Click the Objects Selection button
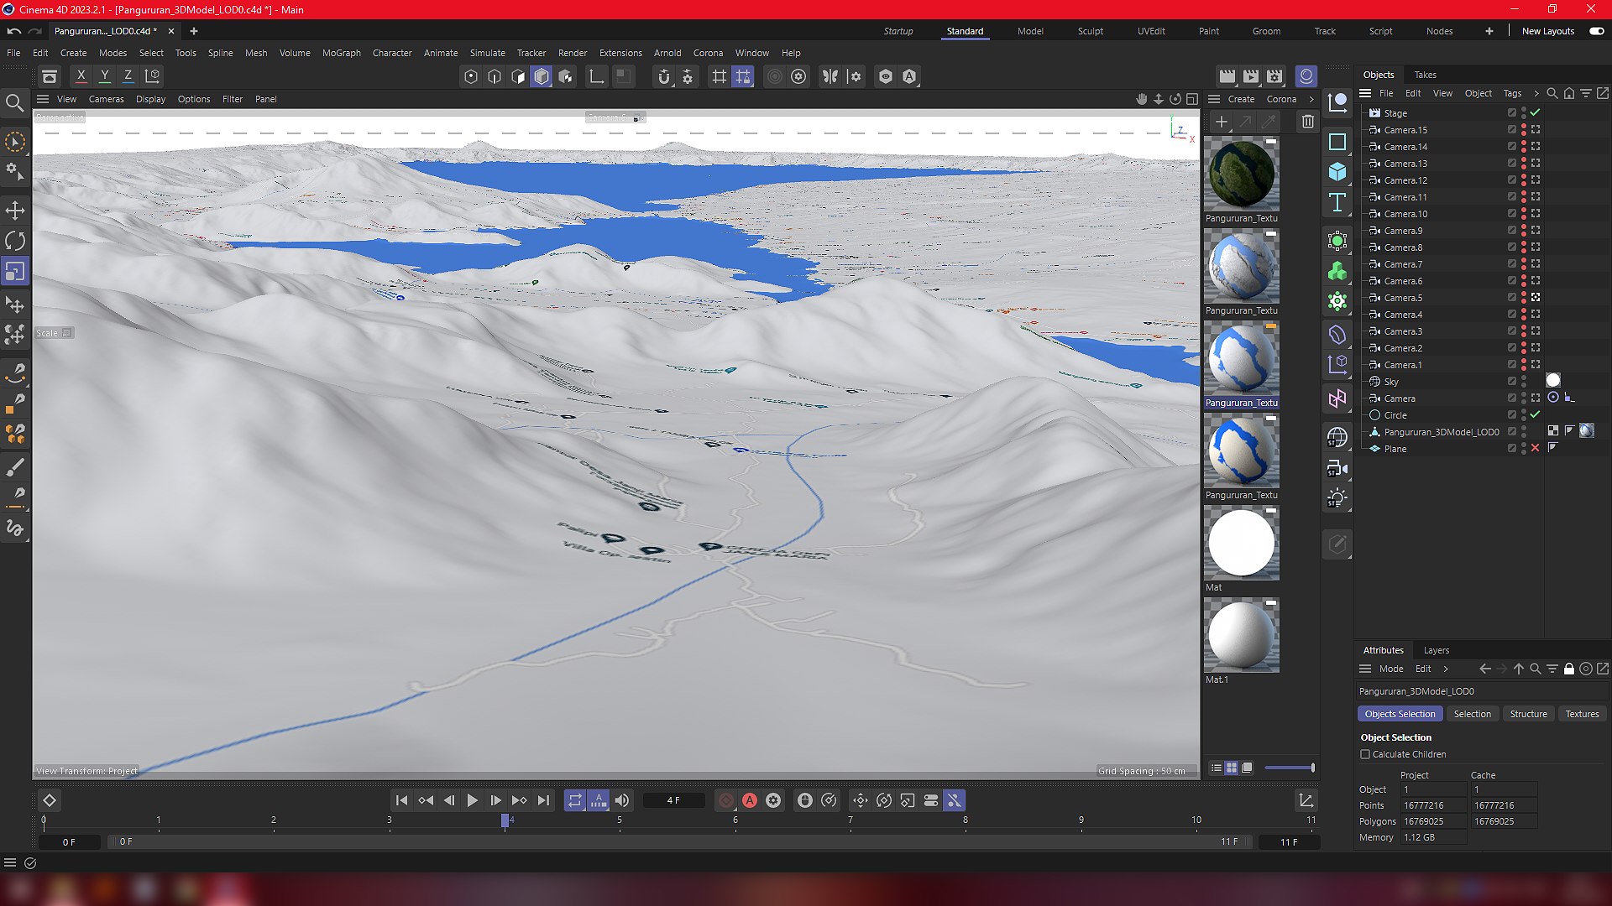The height and width of the screenshot is (906, 1612). pyautogui.click(x=1400, y=714)
